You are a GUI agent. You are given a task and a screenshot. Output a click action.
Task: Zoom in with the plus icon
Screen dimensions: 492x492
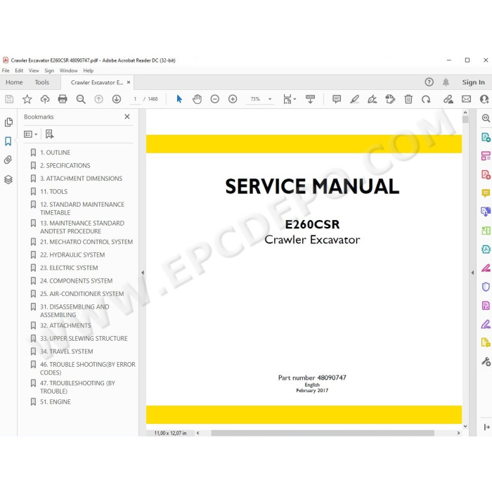[x=233, y=99]
